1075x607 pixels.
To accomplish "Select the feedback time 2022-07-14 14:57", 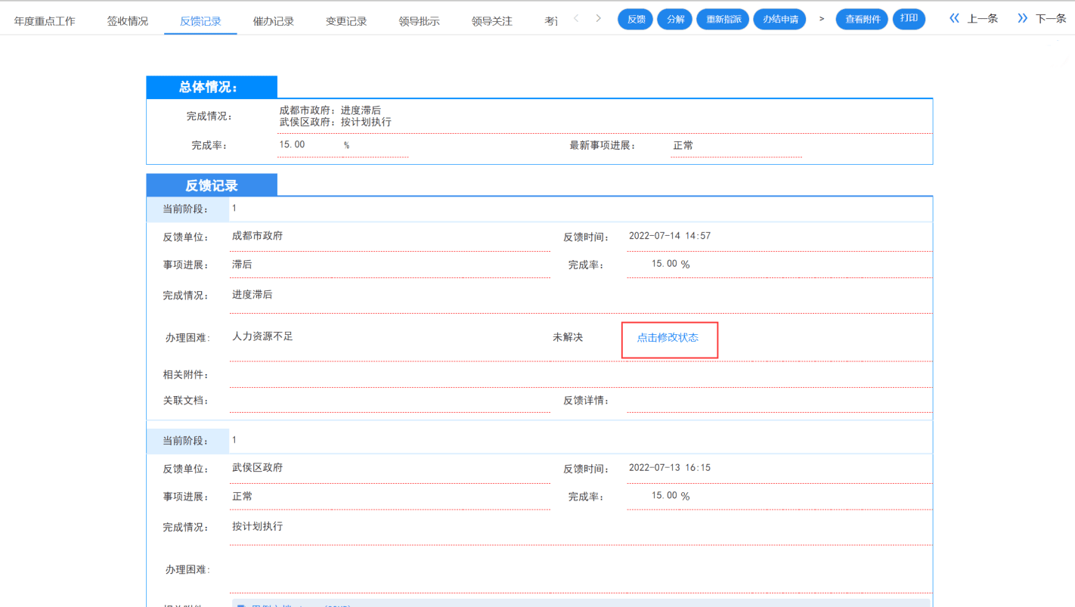I will tap(670, 236).
